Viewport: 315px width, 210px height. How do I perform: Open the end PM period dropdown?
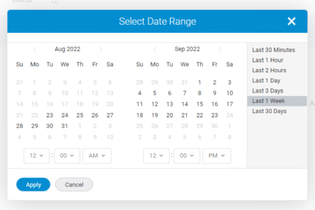(216, 156)
